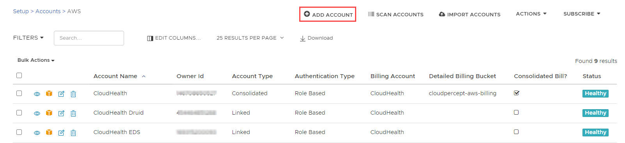Delete the CloudHealth EDS account
This screenshot has height=143, width=625.
pos(73,133)
